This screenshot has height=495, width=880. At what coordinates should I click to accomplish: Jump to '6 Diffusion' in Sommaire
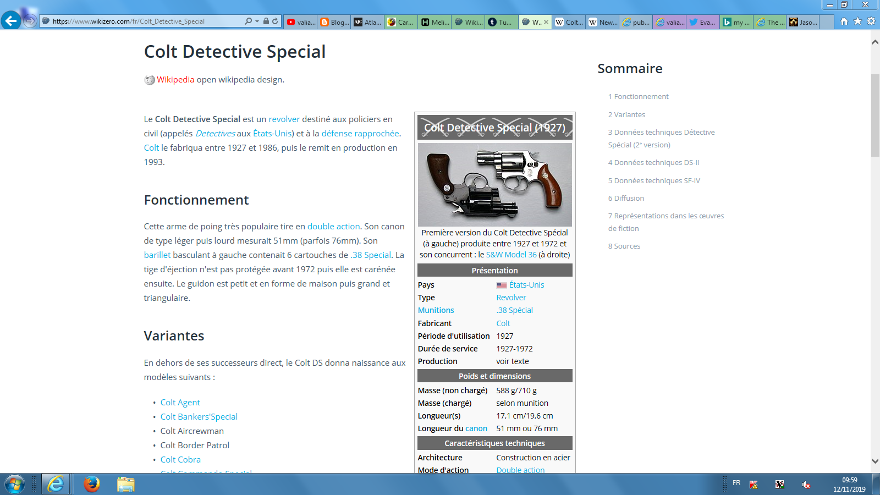click(x=626, y=198)
